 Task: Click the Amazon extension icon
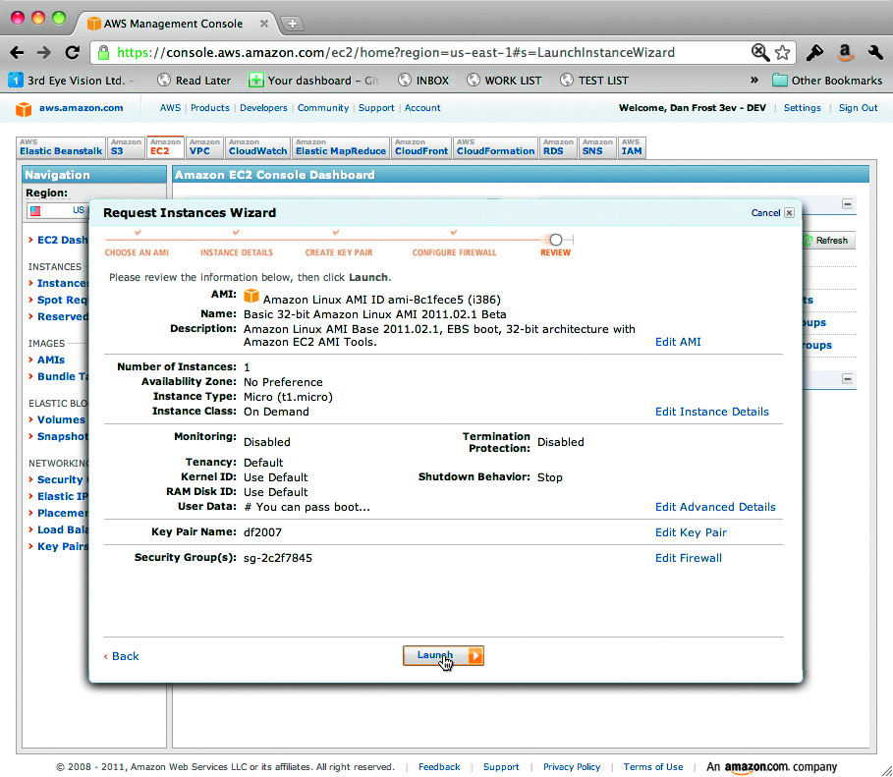pos(846,52)
